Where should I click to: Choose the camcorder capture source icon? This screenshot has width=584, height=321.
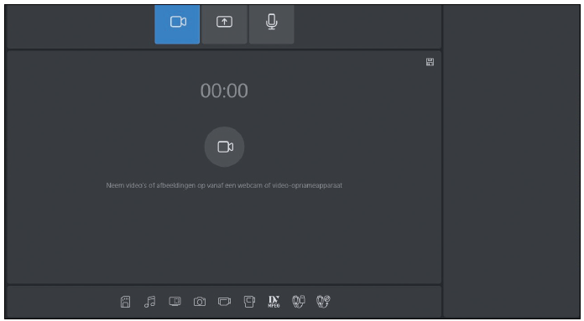click(224, 301)
